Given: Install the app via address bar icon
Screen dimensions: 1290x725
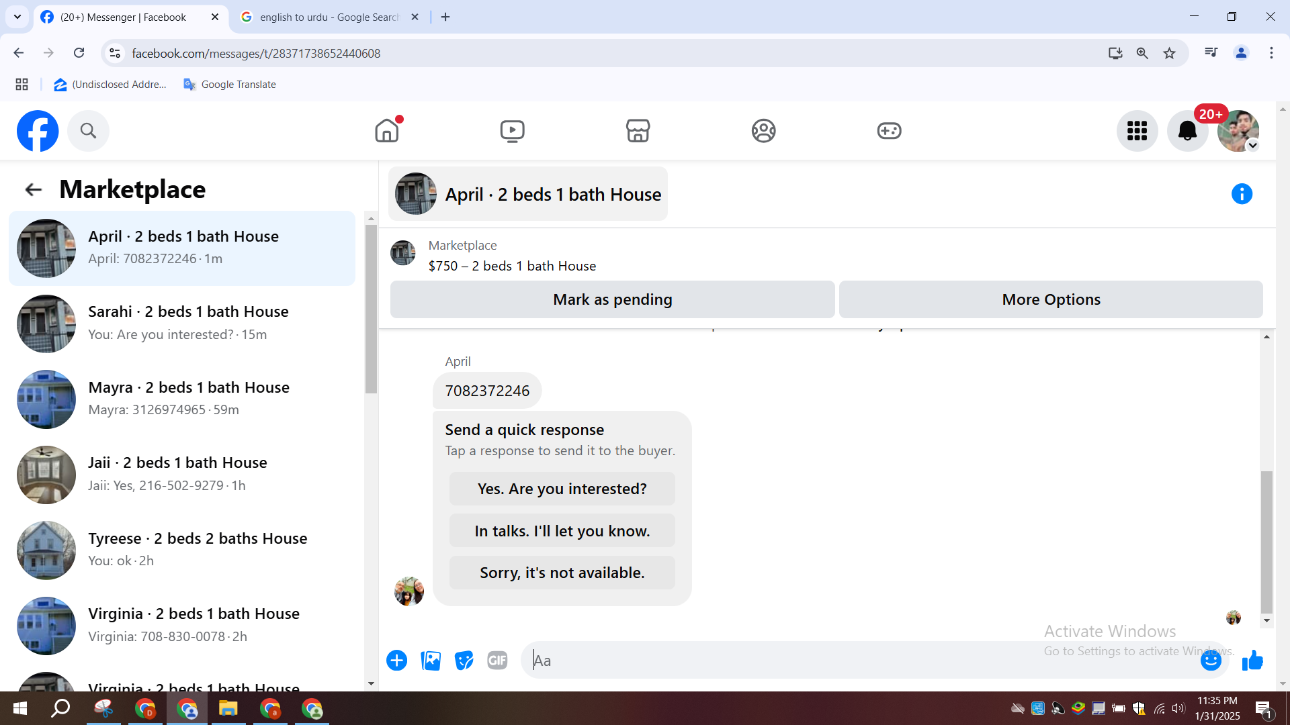Looking at the screenshot, I should (1115, 53).
